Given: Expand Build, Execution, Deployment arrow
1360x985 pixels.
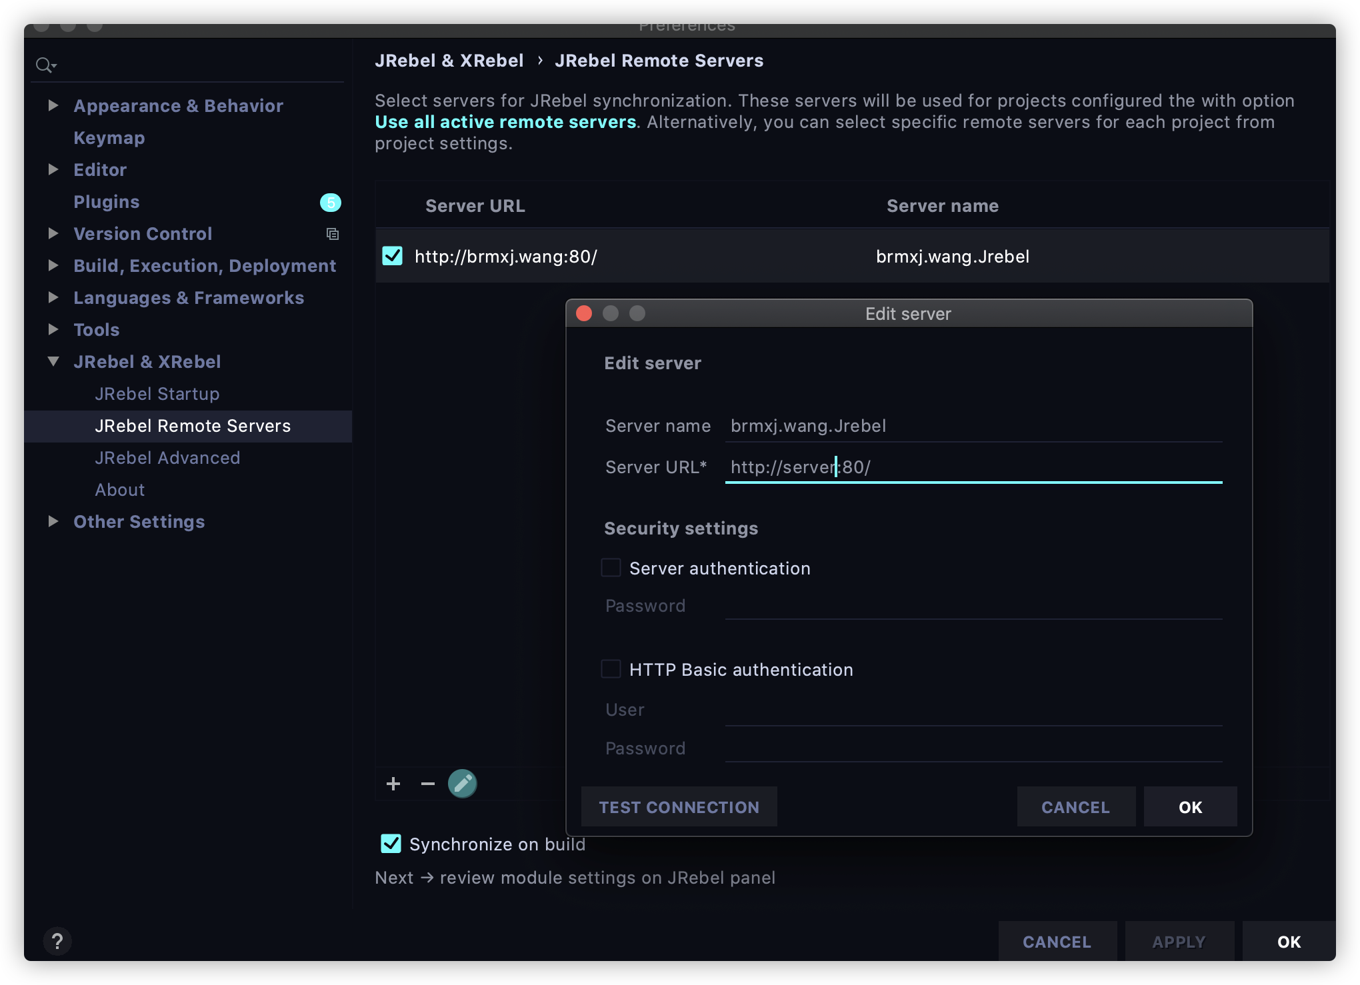Looking at the screenshot, I should click(x=53, y=265).
